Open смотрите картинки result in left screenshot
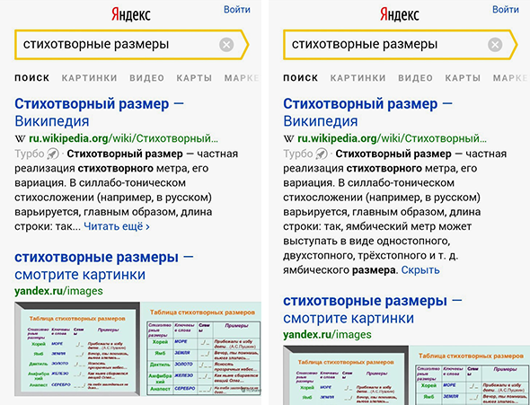This screenshot has width=530, height=405. 104,266
